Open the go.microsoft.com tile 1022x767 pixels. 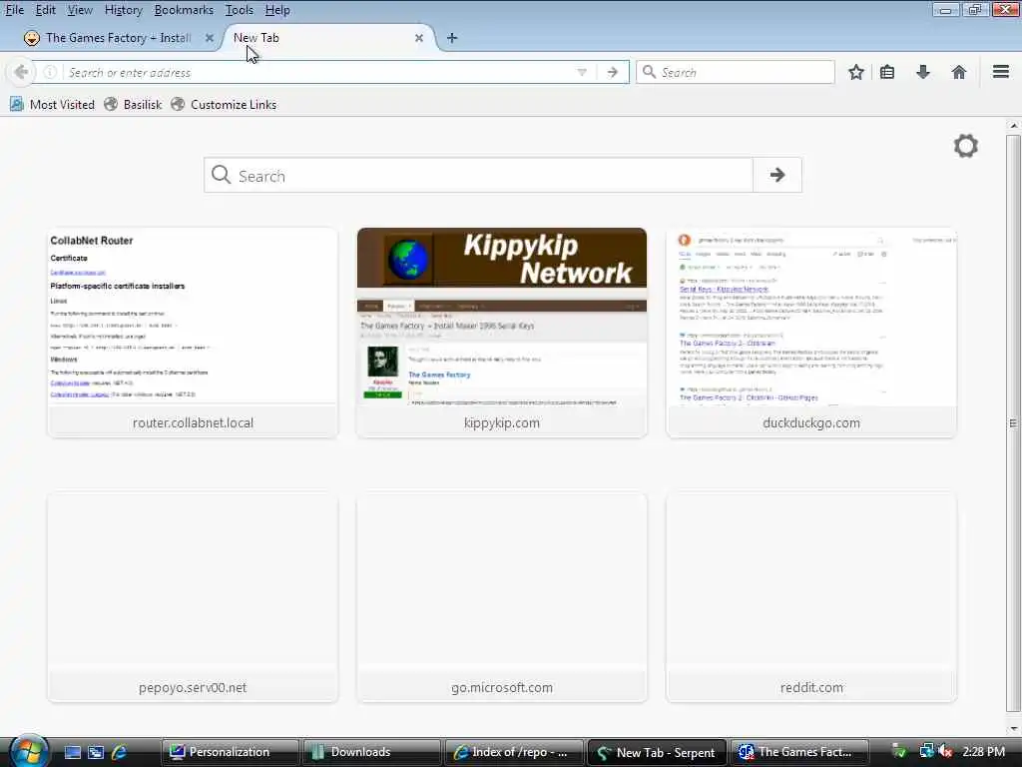click(x=502, y=597)
